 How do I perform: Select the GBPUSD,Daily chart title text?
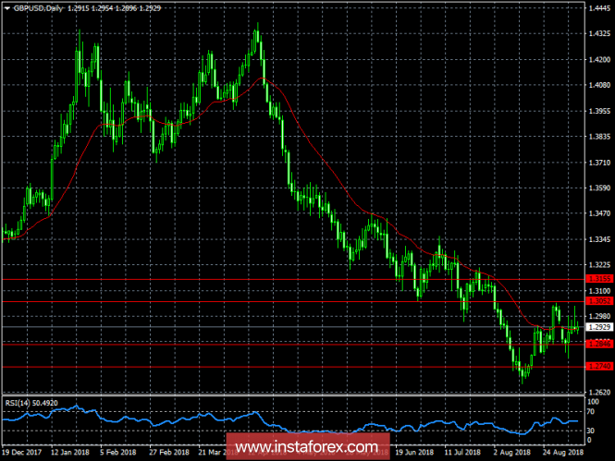pyautogui.click(x=38, y=8)
